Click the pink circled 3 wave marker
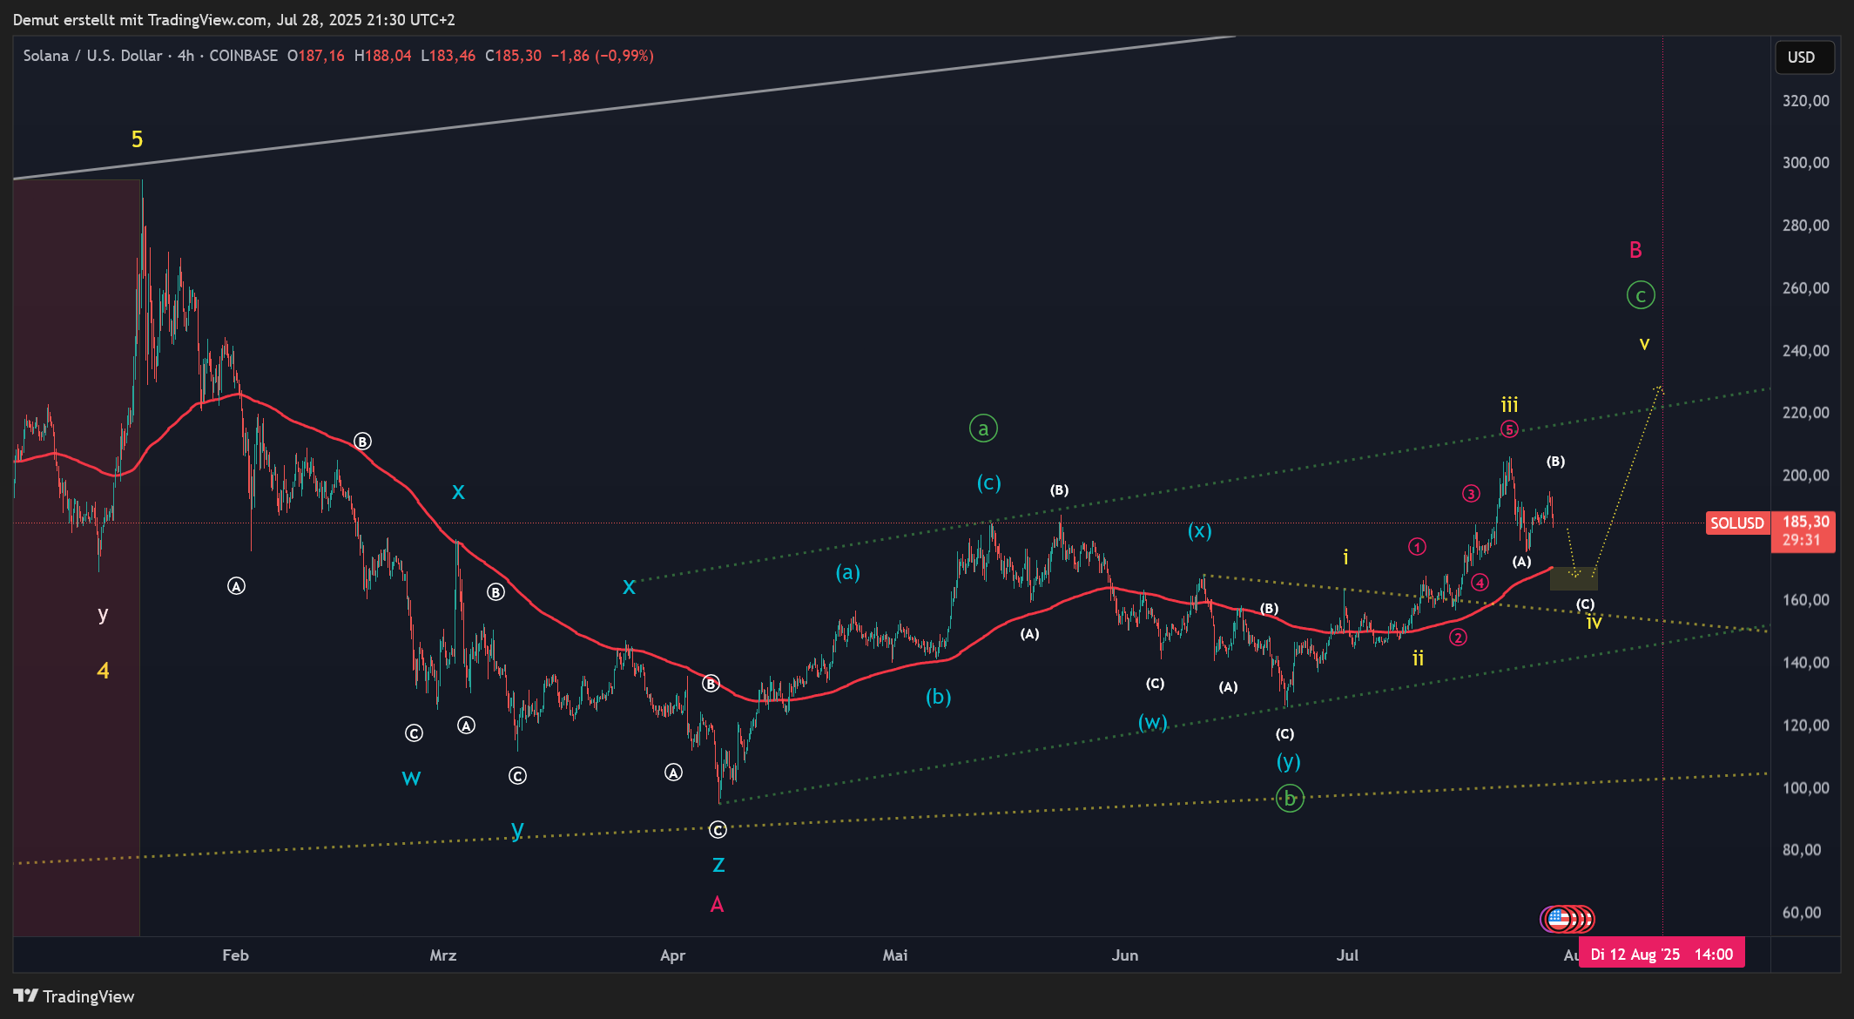Image resolution: width=1854 pixels, height=1019 pixels. 1471,494
